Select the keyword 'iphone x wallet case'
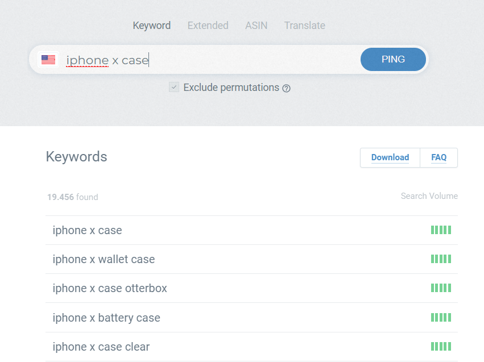This screenshot has height=362, width=484. 104,259
